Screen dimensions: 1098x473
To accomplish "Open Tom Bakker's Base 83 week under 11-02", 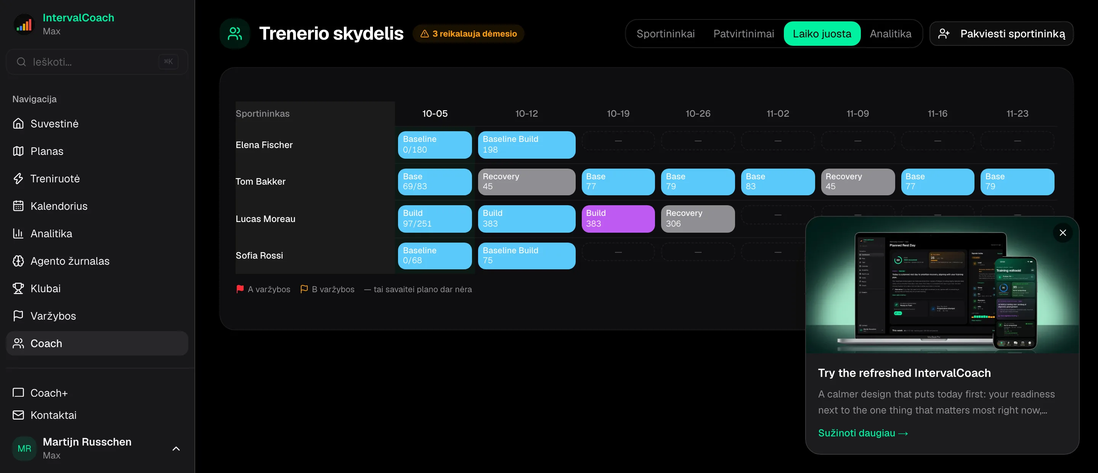I will (x=778, y=181).
